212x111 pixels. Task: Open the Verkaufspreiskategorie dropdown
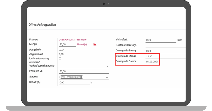point(108,66)
